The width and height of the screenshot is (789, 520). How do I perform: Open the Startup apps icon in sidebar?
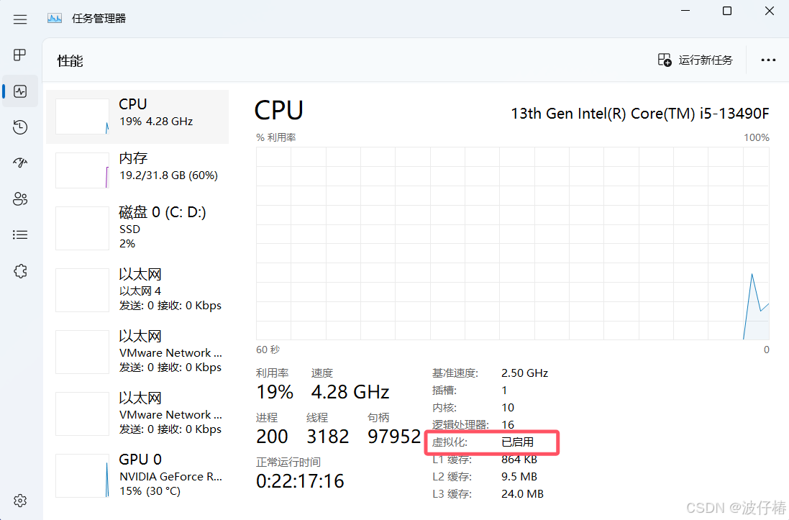tap(20, 163)
